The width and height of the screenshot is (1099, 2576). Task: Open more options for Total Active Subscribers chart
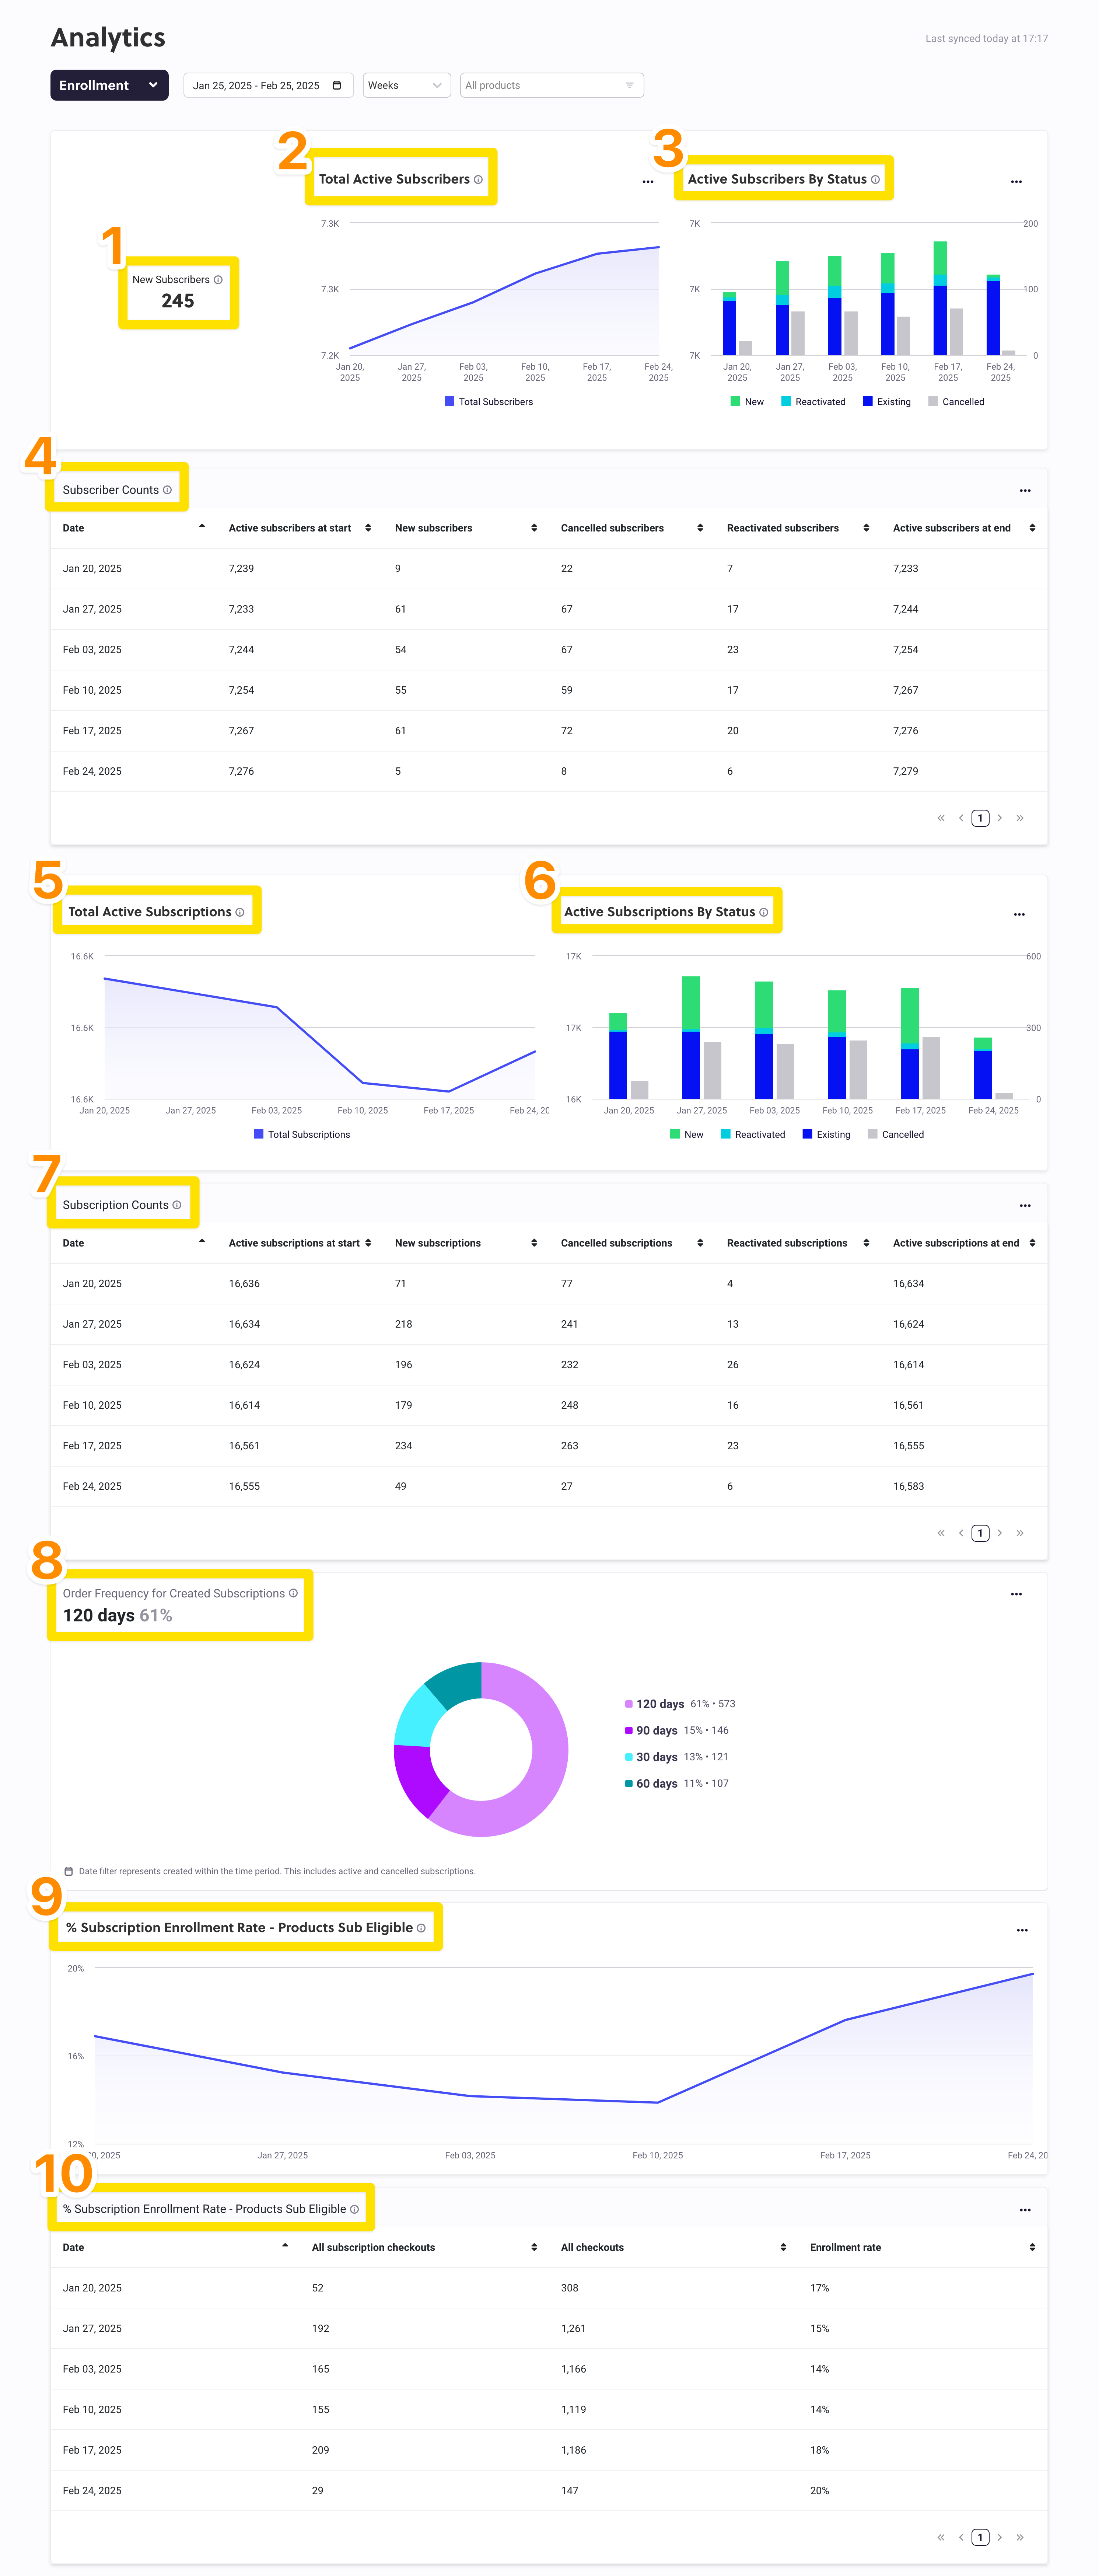coord(648,182)
